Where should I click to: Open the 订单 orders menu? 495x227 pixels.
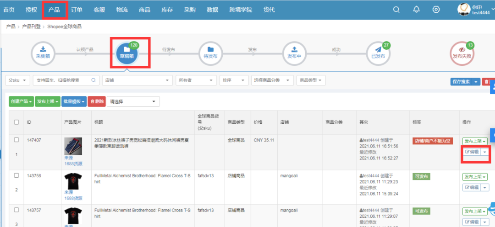point(77,10)
